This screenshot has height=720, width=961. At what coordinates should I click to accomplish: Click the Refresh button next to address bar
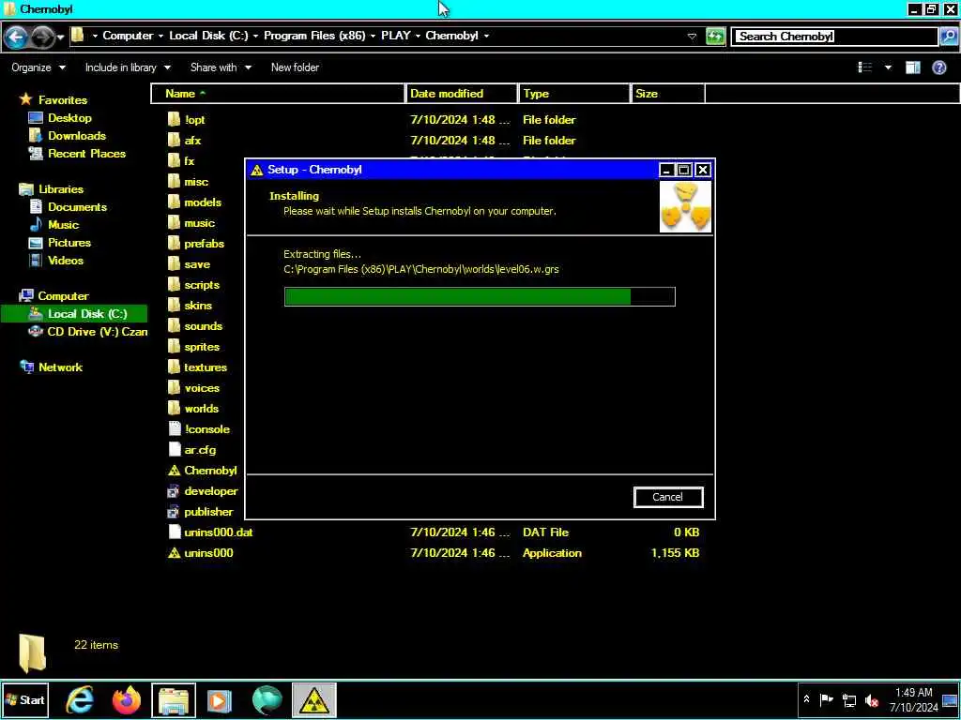point(714,37)
